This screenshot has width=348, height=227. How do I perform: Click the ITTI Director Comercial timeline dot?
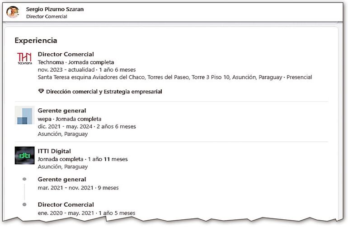pyautogui.click(x=24, y=204)
